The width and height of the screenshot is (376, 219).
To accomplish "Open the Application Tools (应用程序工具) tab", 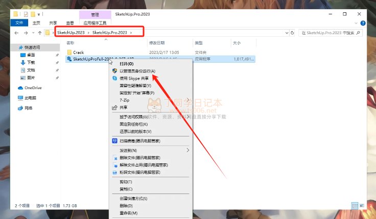I will coord(95,23).
